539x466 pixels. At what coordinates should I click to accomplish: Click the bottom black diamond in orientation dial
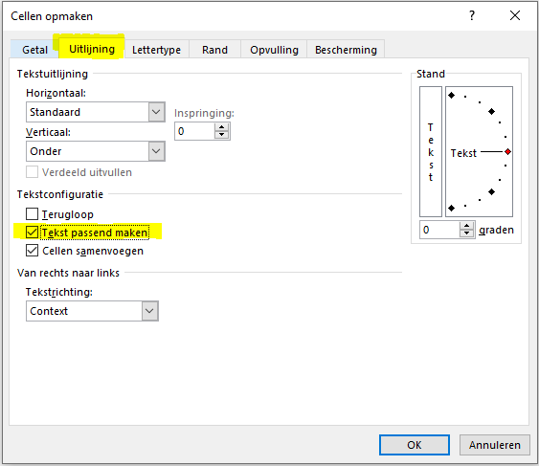(x=451, y=208)
